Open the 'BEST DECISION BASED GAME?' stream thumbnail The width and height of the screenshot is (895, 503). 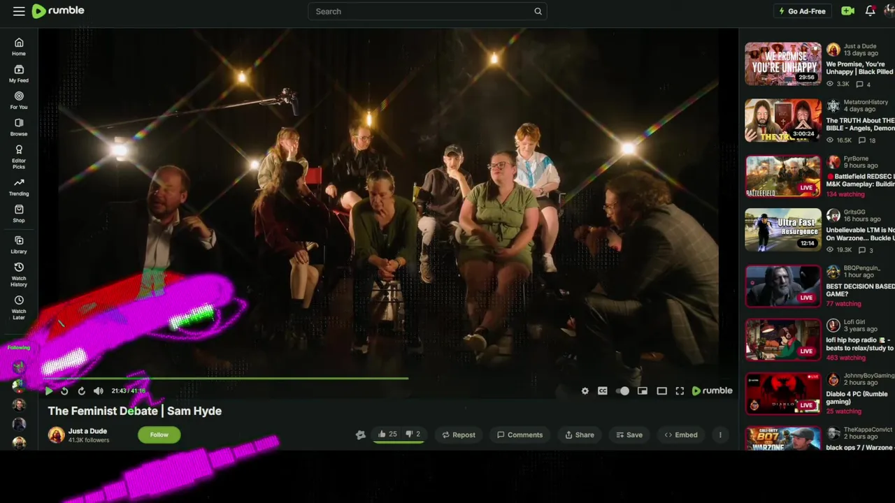(783, 286)
